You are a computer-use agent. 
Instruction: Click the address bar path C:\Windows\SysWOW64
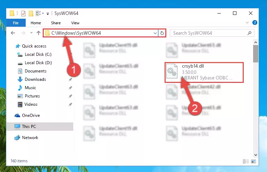(76, 33)
